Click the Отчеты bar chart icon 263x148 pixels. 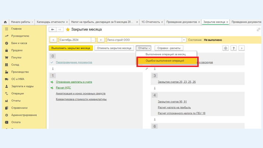coord(7,101)
